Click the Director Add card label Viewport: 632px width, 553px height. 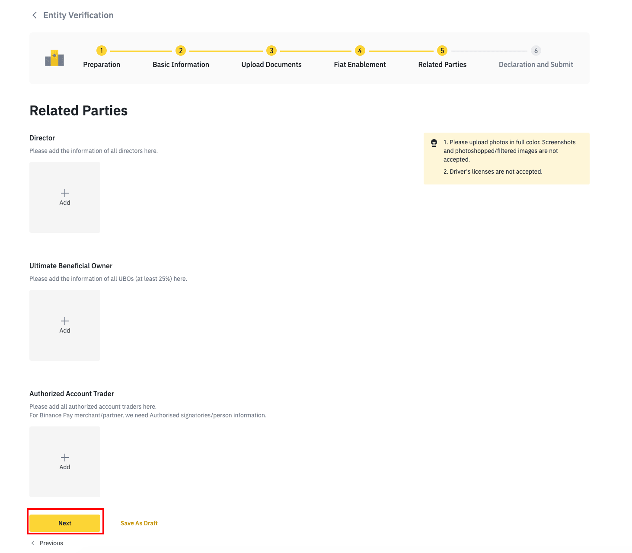pyautogui.click(x=65, y=203)
